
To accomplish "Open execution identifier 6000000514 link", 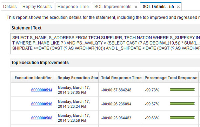I will point(42,90).
